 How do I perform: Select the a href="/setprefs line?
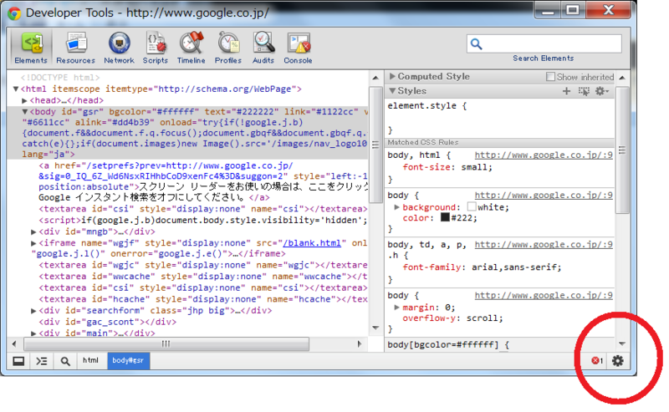point(166,166)
